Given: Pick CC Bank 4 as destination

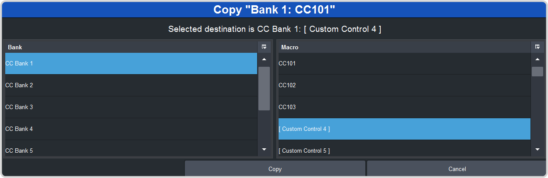Looking at the screenshot, I should point(131,129).
